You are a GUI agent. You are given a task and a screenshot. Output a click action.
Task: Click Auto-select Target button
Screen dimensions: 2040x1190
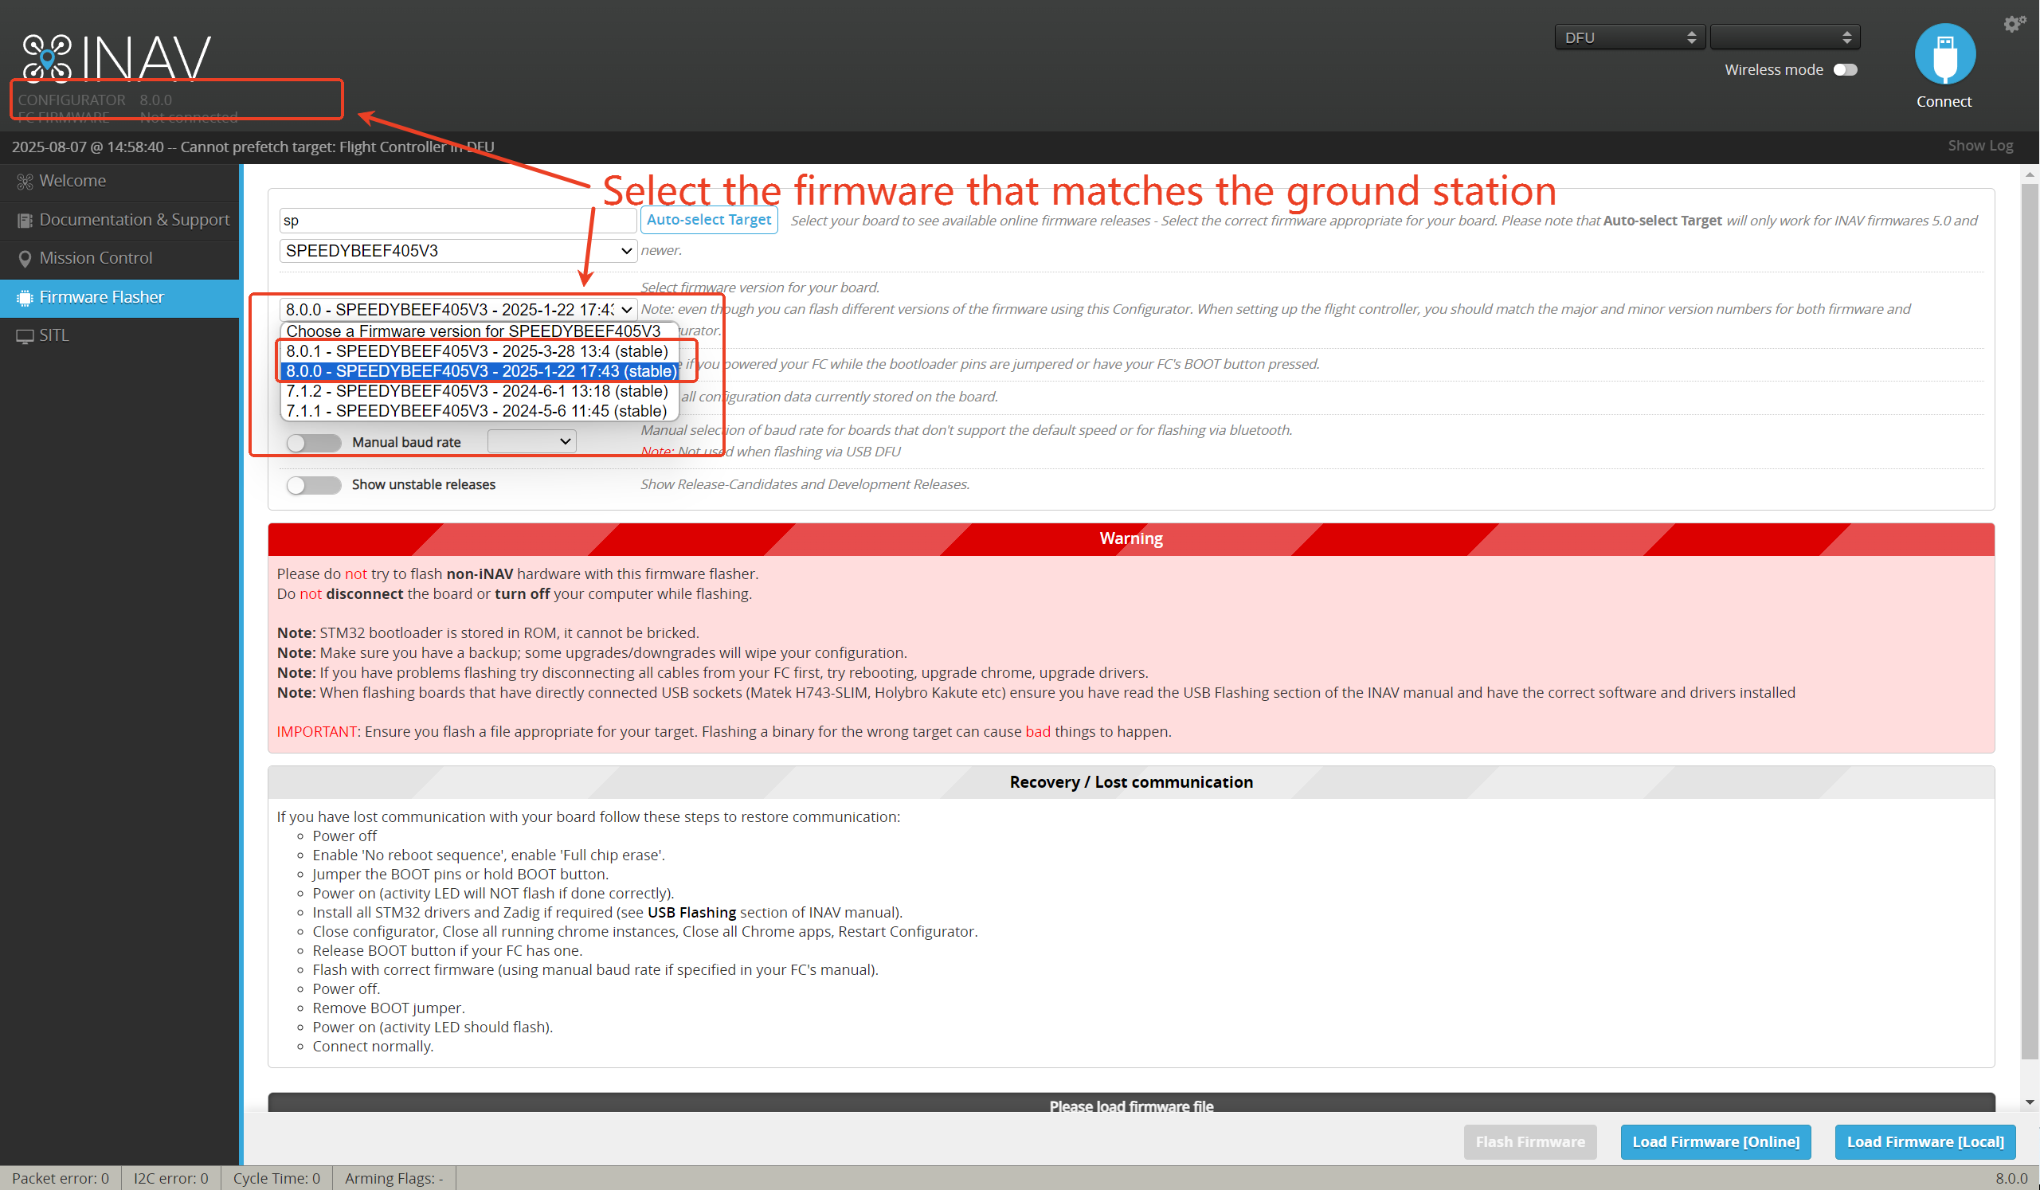[x=708, y=219]
